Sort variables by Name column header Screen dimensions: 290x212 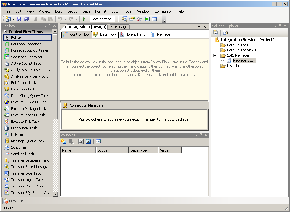tap(78, 150)
